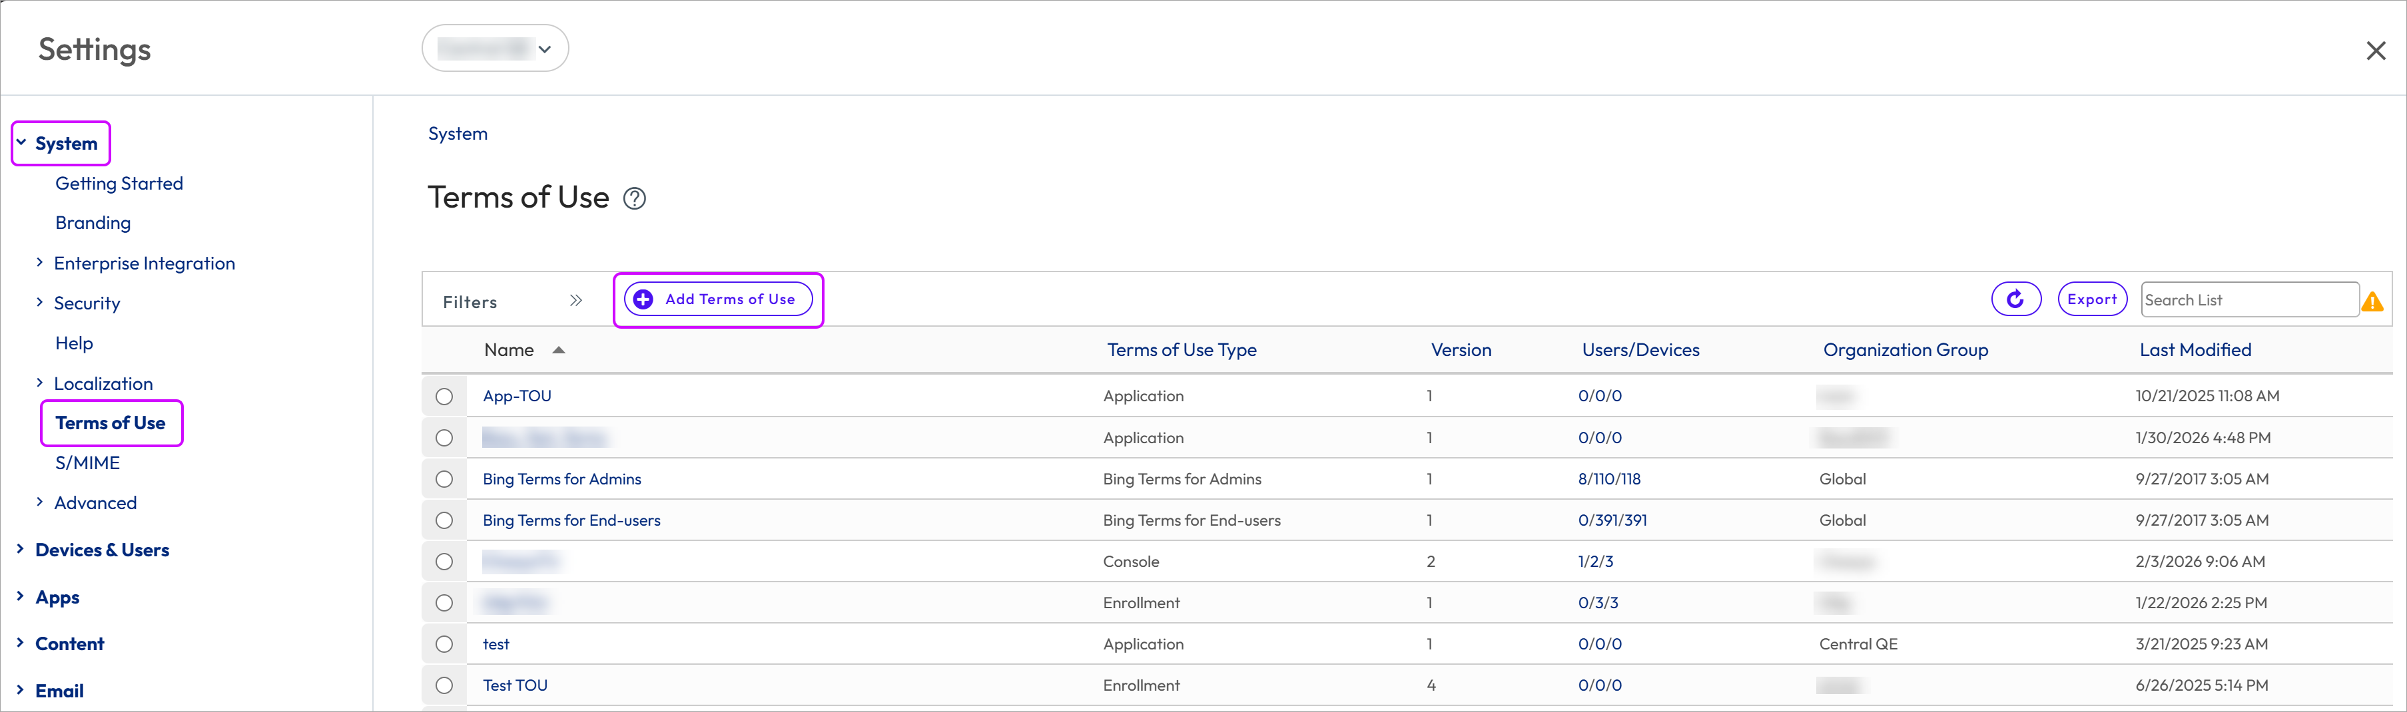Select the radio button for the Console type row

click(444, 562)
